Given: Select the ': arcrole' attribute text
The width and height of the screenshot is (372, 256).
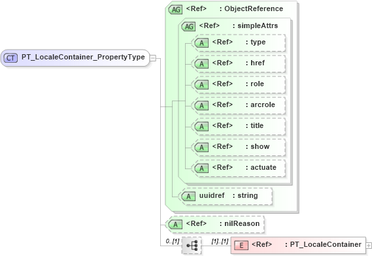Looking at the screenshot, I should click(260, 104).
